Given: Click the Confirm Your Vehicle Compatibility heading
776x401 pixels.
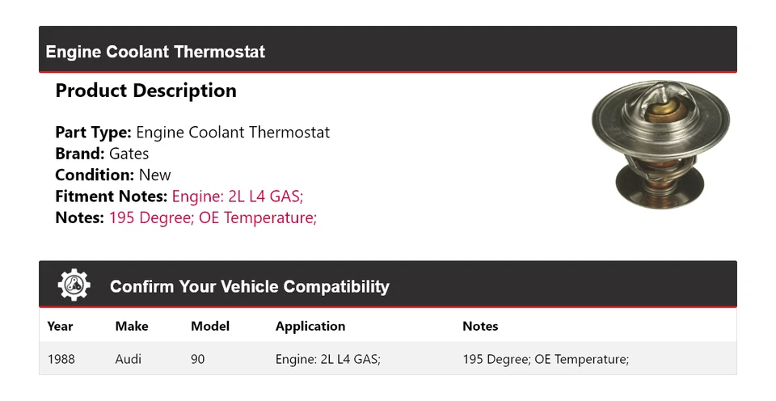Looking at the screenshot, I should pos(249,287).
